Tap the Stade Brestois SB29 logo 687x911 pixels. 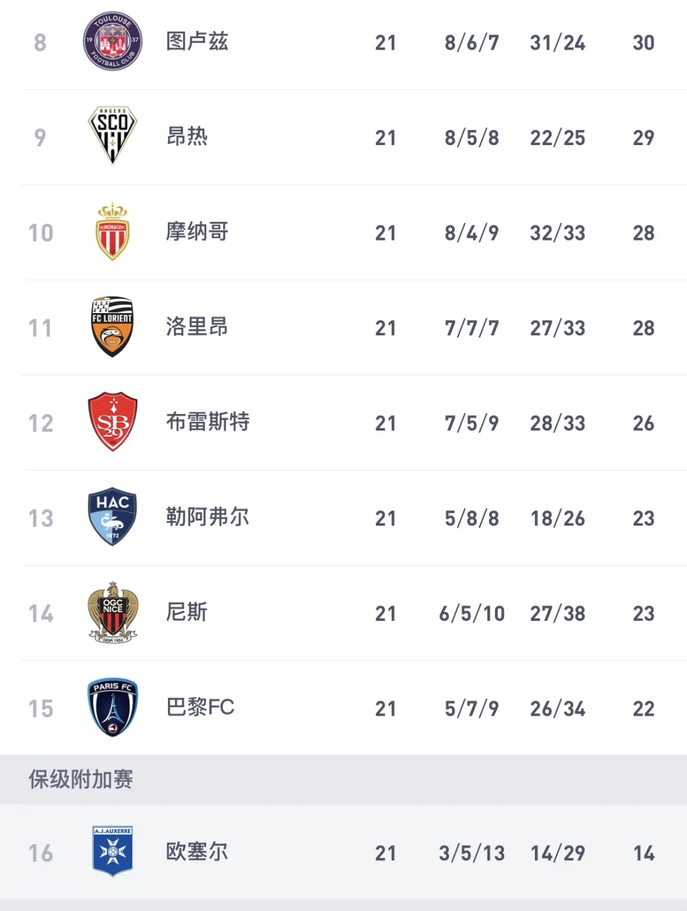[113, 422]
